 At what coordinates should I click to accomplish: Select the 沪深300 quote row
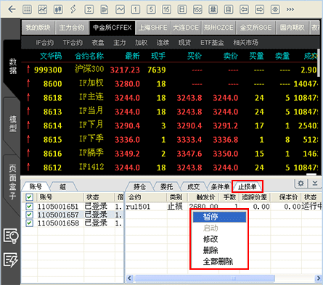[171, 70]
